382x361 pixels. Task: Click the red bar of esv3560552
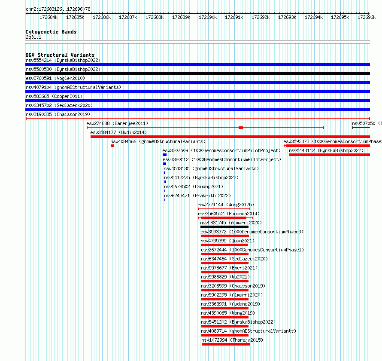tap(224, 218)
